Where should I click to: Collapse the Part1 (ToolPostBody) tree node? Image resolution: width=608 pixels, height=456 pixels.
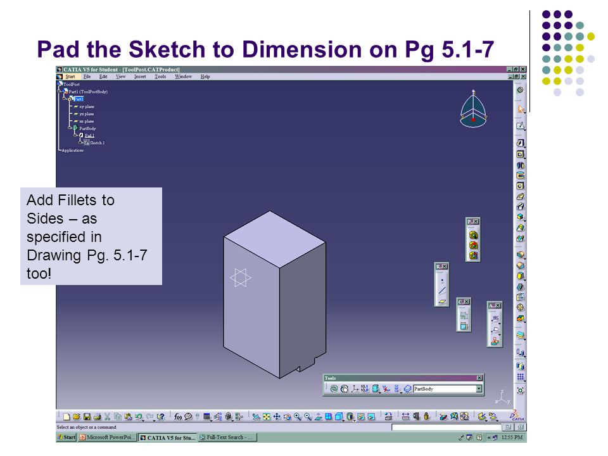[60, 92]
